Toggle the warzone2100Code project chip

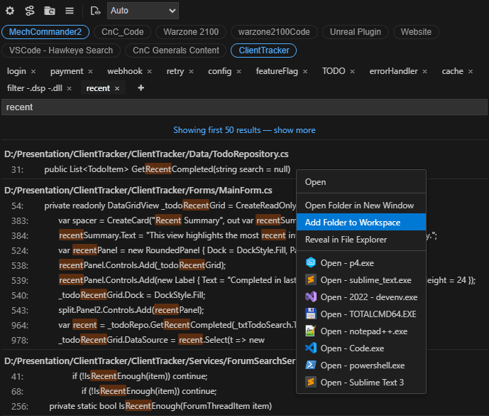[274, 32]
